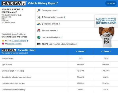Viewport: 118px width, 95px height.
Task: Click CARFAX logo in Ownership History bar
Action: tap(9, 50)
